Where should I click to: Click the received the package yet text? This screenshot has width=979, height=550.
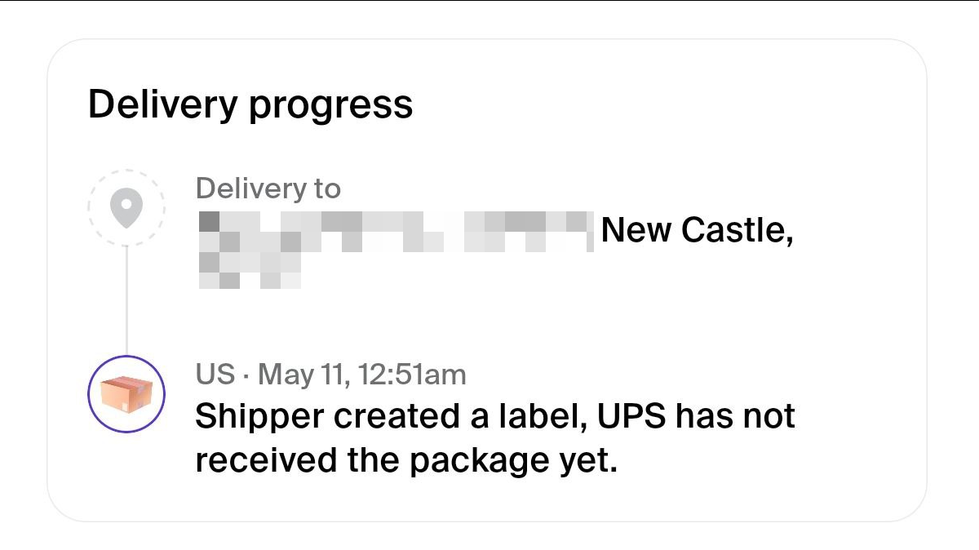[x=405, y=462]
